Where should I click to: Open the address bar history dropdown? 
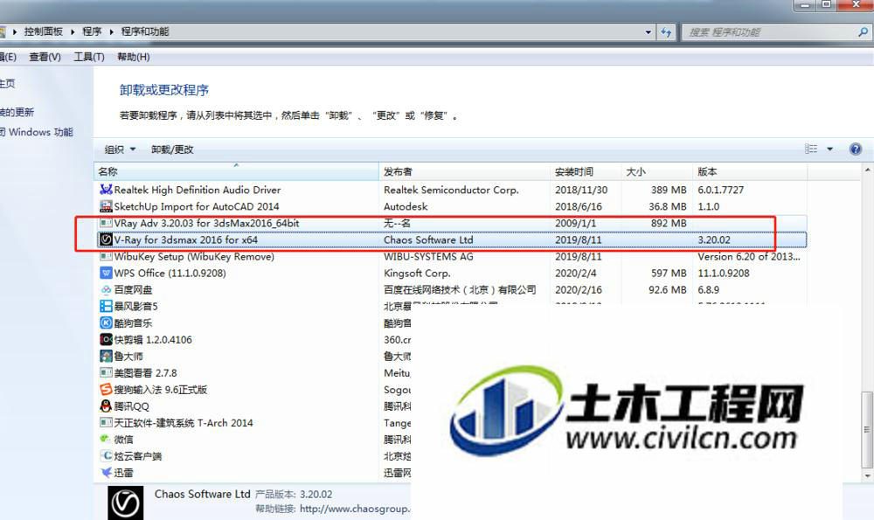[x=648, y=31]
